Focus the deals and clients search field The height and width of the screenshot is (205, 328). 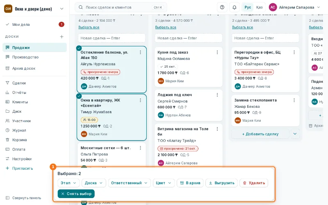point(121,7)
